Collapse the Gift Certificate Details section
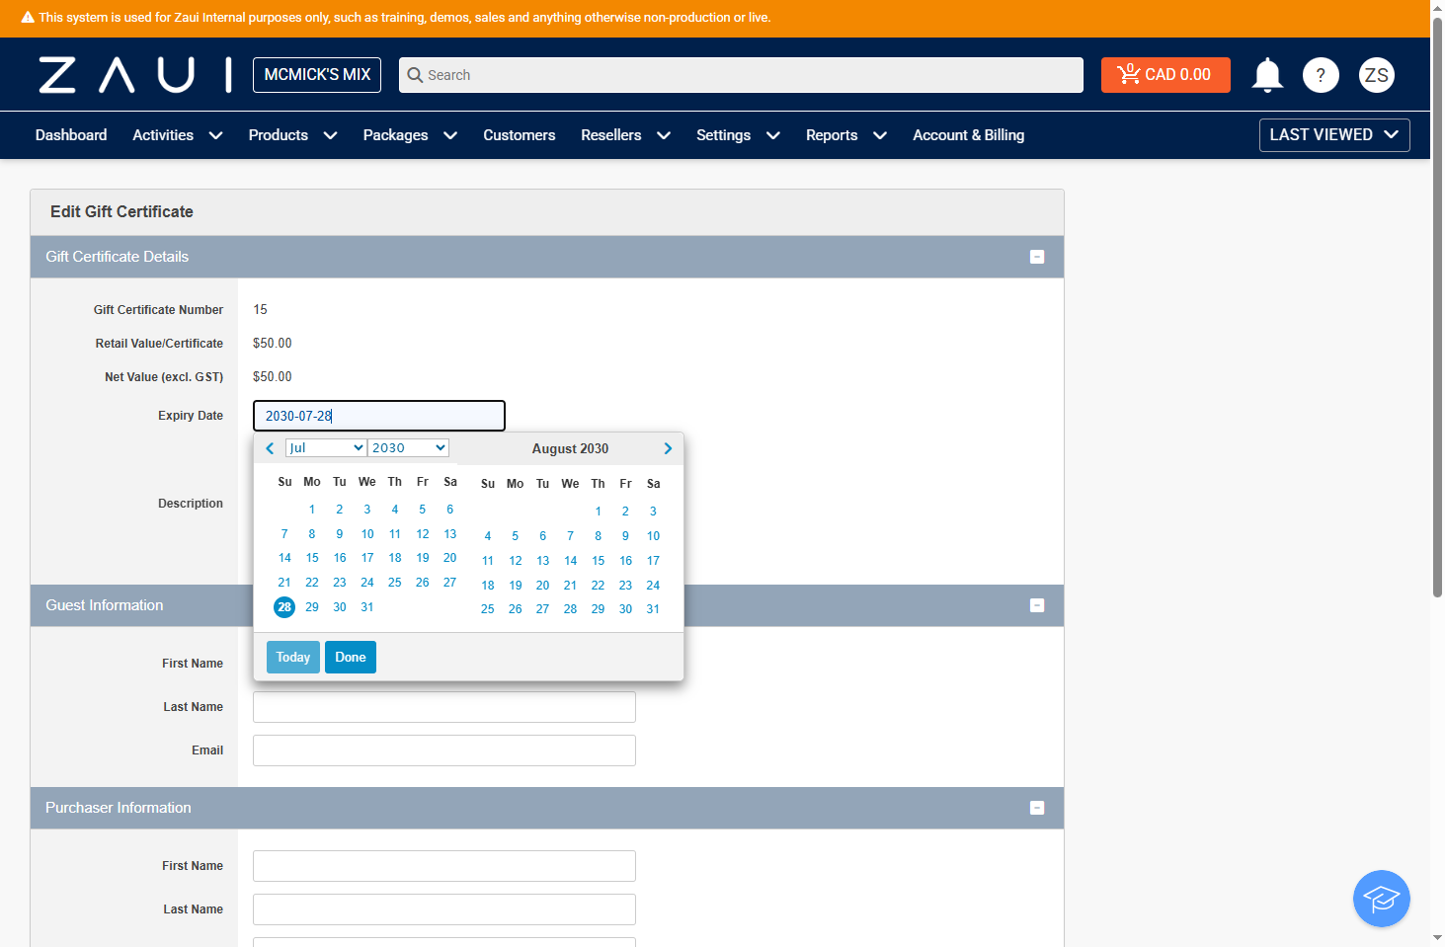1445x947 pixels. coord(1037,257)
